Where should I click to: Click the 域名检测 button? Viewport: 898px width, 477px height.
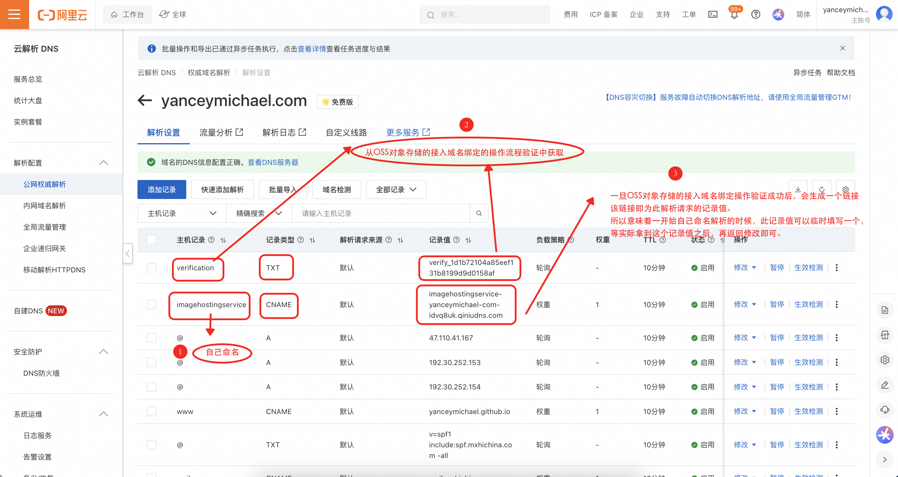337,189
